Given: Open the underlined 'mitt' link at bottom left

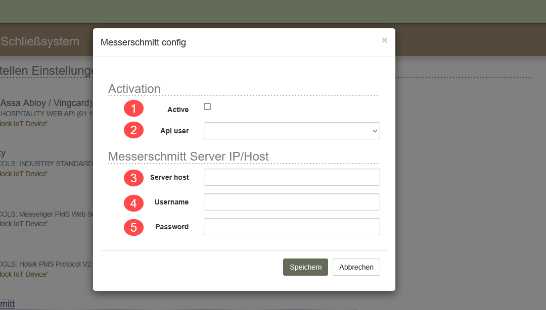Looking at the screenshot, I should (7, 304).
